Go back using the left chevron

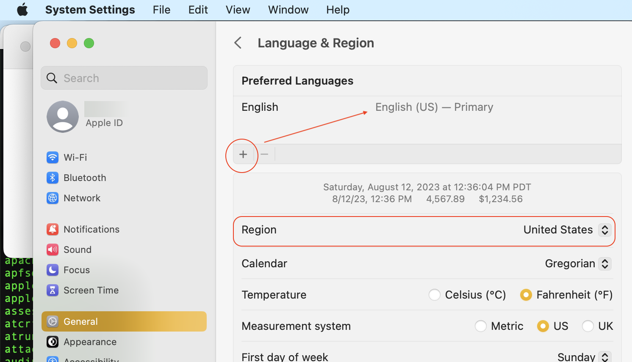click(238, 43)
